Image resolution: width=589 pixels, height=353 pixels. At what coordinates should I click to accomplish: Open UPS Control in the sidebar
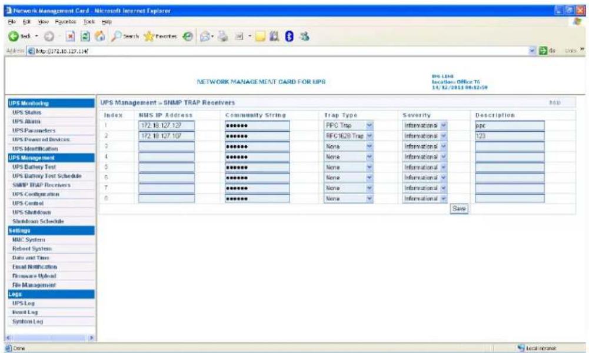click(28, 203)
